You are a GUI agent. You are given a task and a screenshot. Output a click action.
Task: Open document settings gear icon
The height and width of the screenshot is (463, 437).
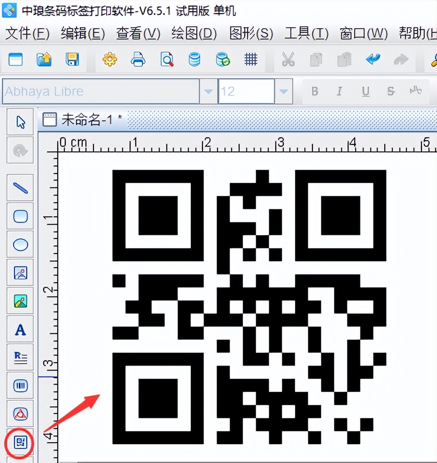(x=109, y=59)
